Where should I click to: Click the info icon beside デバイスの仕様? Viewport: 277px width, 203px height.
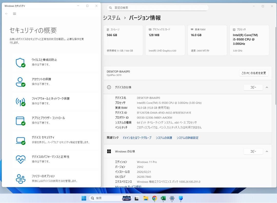(x=109, y=87)
